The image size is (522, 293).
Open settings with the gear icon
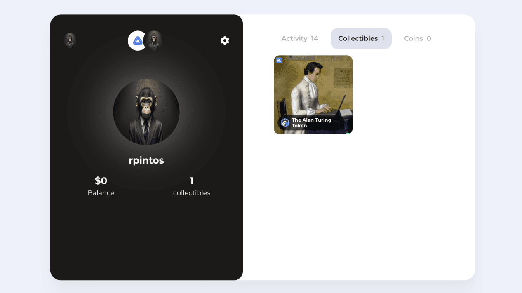pyautogui.click(x=225, y=40)
